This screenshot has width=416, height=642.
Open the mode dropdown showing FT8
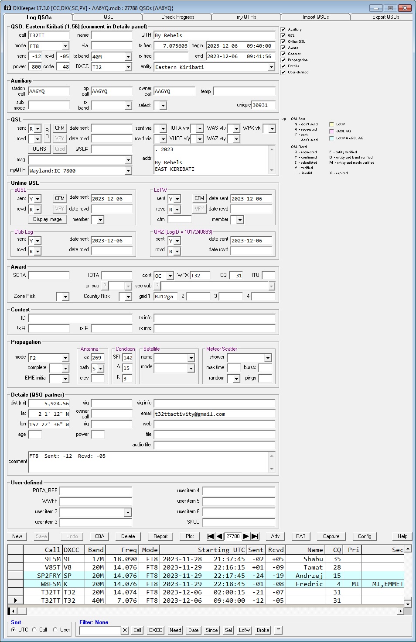(65, 46)
